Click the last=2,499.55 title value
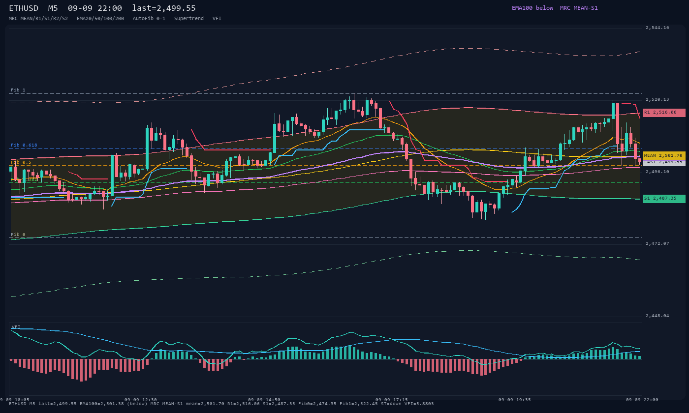 pos(164,8)
